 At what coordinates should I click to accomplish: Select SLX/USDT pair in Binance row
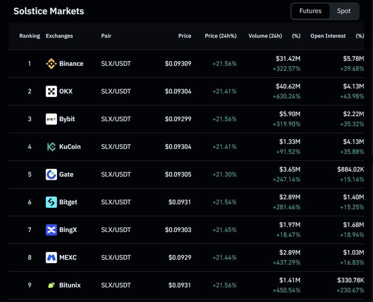116,64
